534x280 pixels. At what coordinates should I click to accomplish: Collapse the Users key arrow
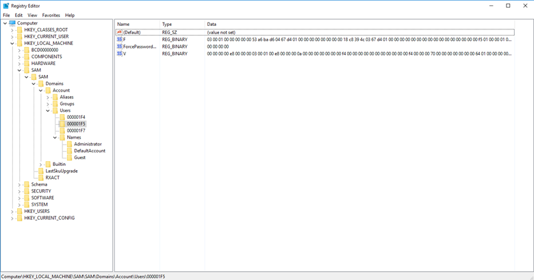pos(48,111)
